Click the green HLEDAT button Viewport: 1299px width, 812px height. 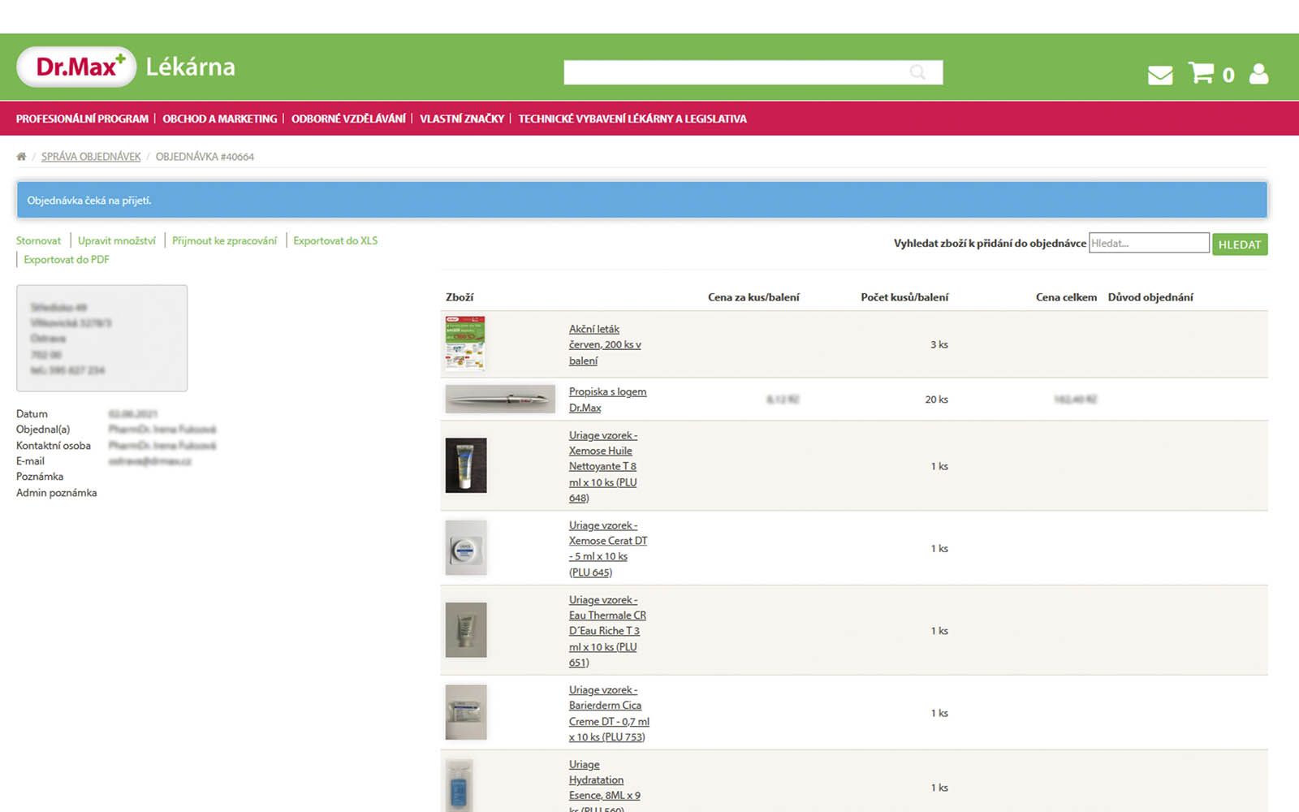click(x=1240, y=244)
